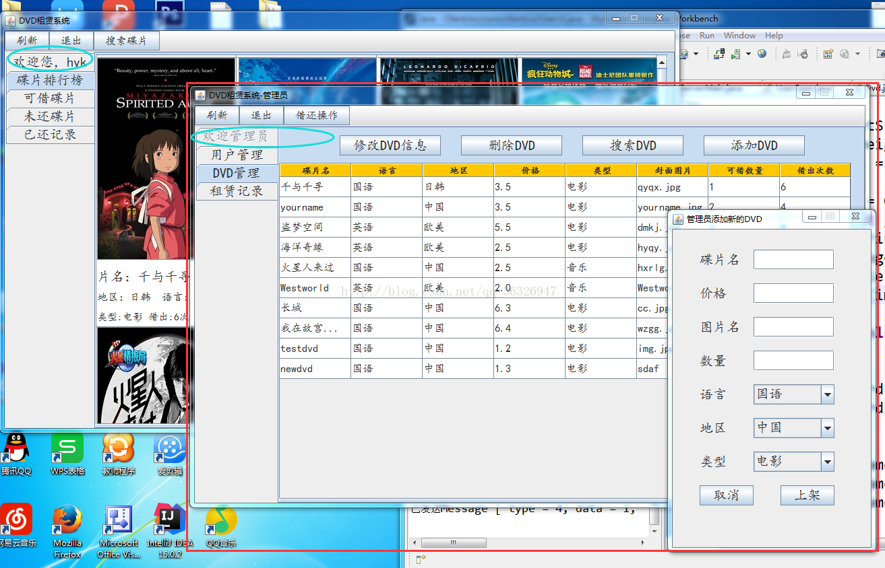Click price 6.4 in 我在故宫 row
Screen dimensions: 885x568
pyautogui.click(x=530, y=328)
